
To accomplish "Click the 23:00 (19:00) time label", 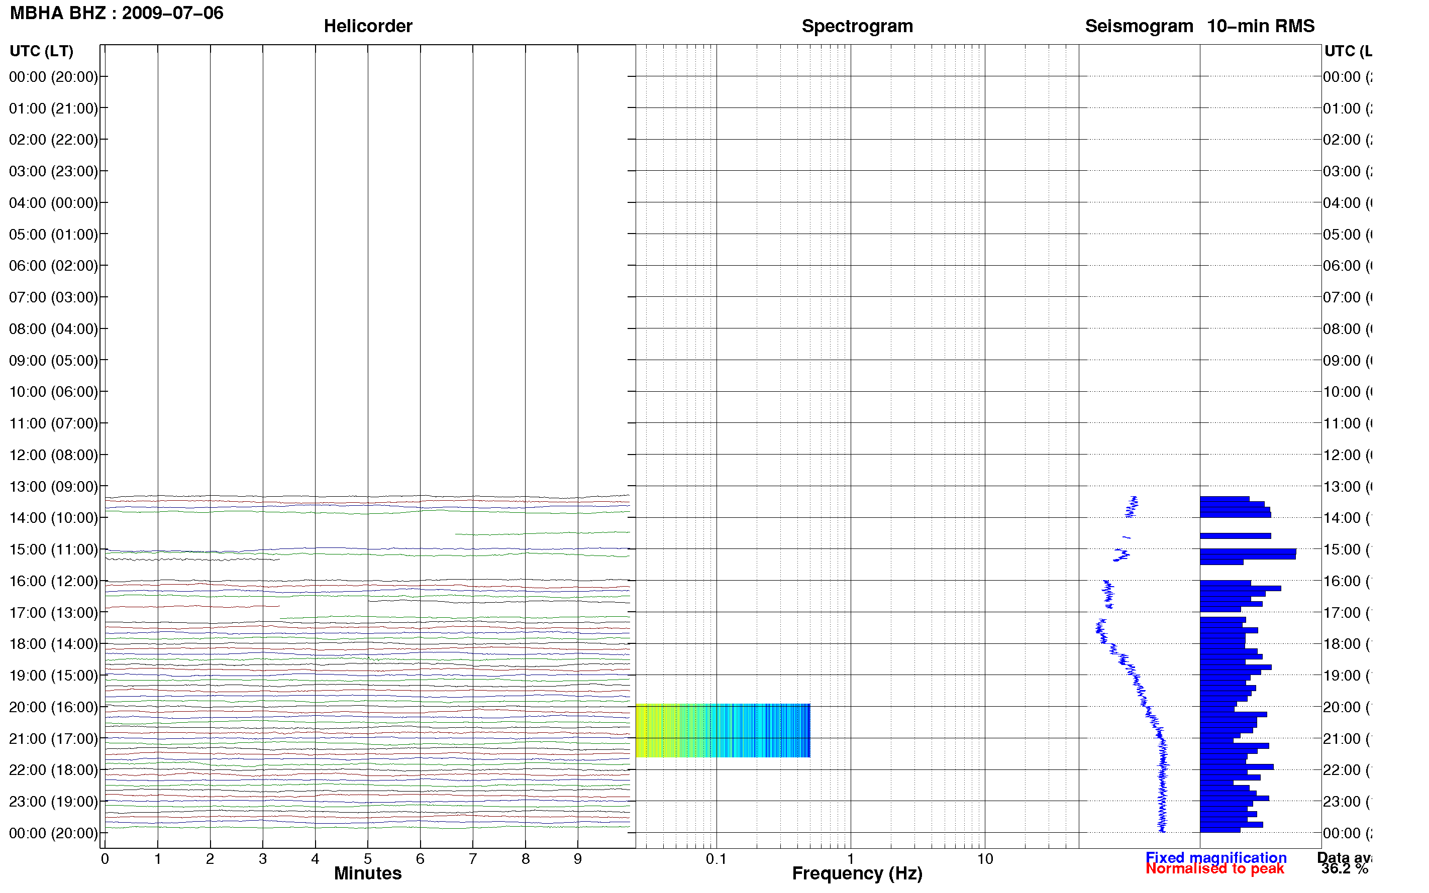I will (x=53, y=802).
